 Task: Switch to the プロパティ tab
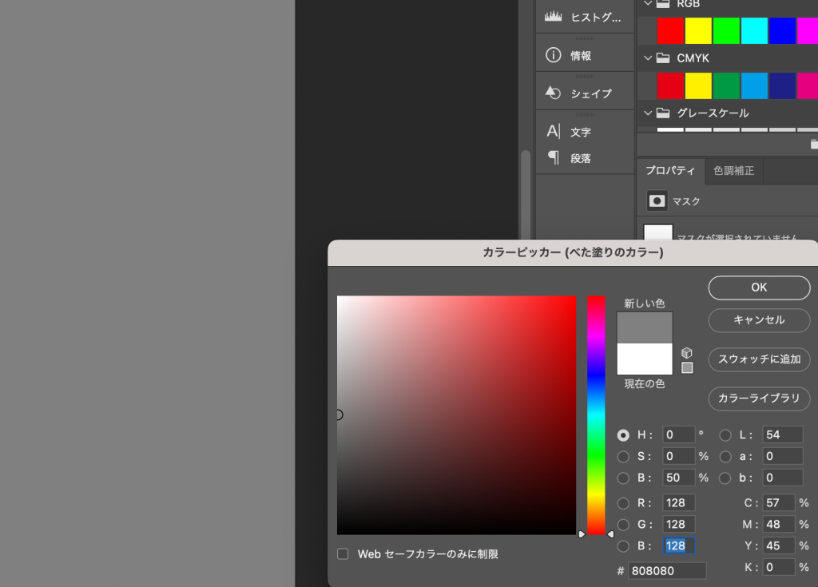pos(670,170)
